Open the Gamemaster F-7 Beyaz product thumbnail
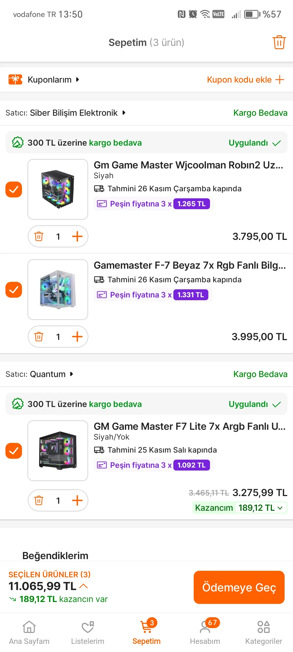The image size is (293, 652). (58, 290)
